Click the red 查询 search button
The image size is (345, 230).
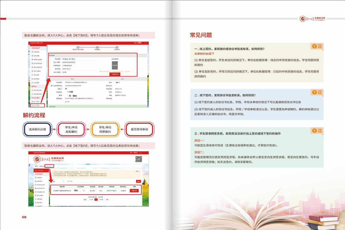(x=138, y=181)
